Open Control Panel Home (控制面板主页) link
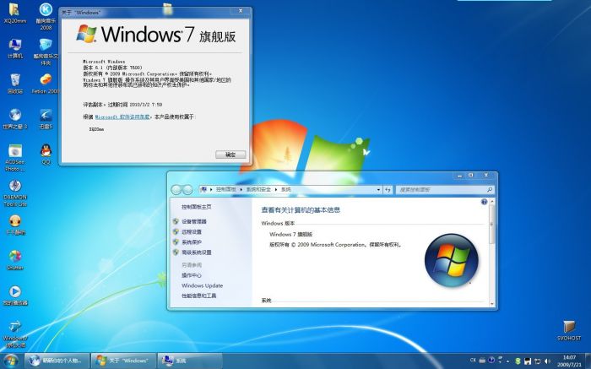Image resolution: width=591 pixels, height=369 pixels. pos(197,207)
